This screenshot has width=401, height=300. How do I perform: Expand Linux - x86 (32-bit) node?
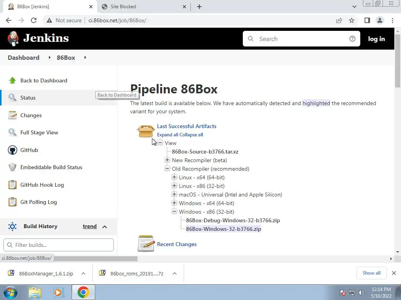pyautogui.click(x=174, y=186)
